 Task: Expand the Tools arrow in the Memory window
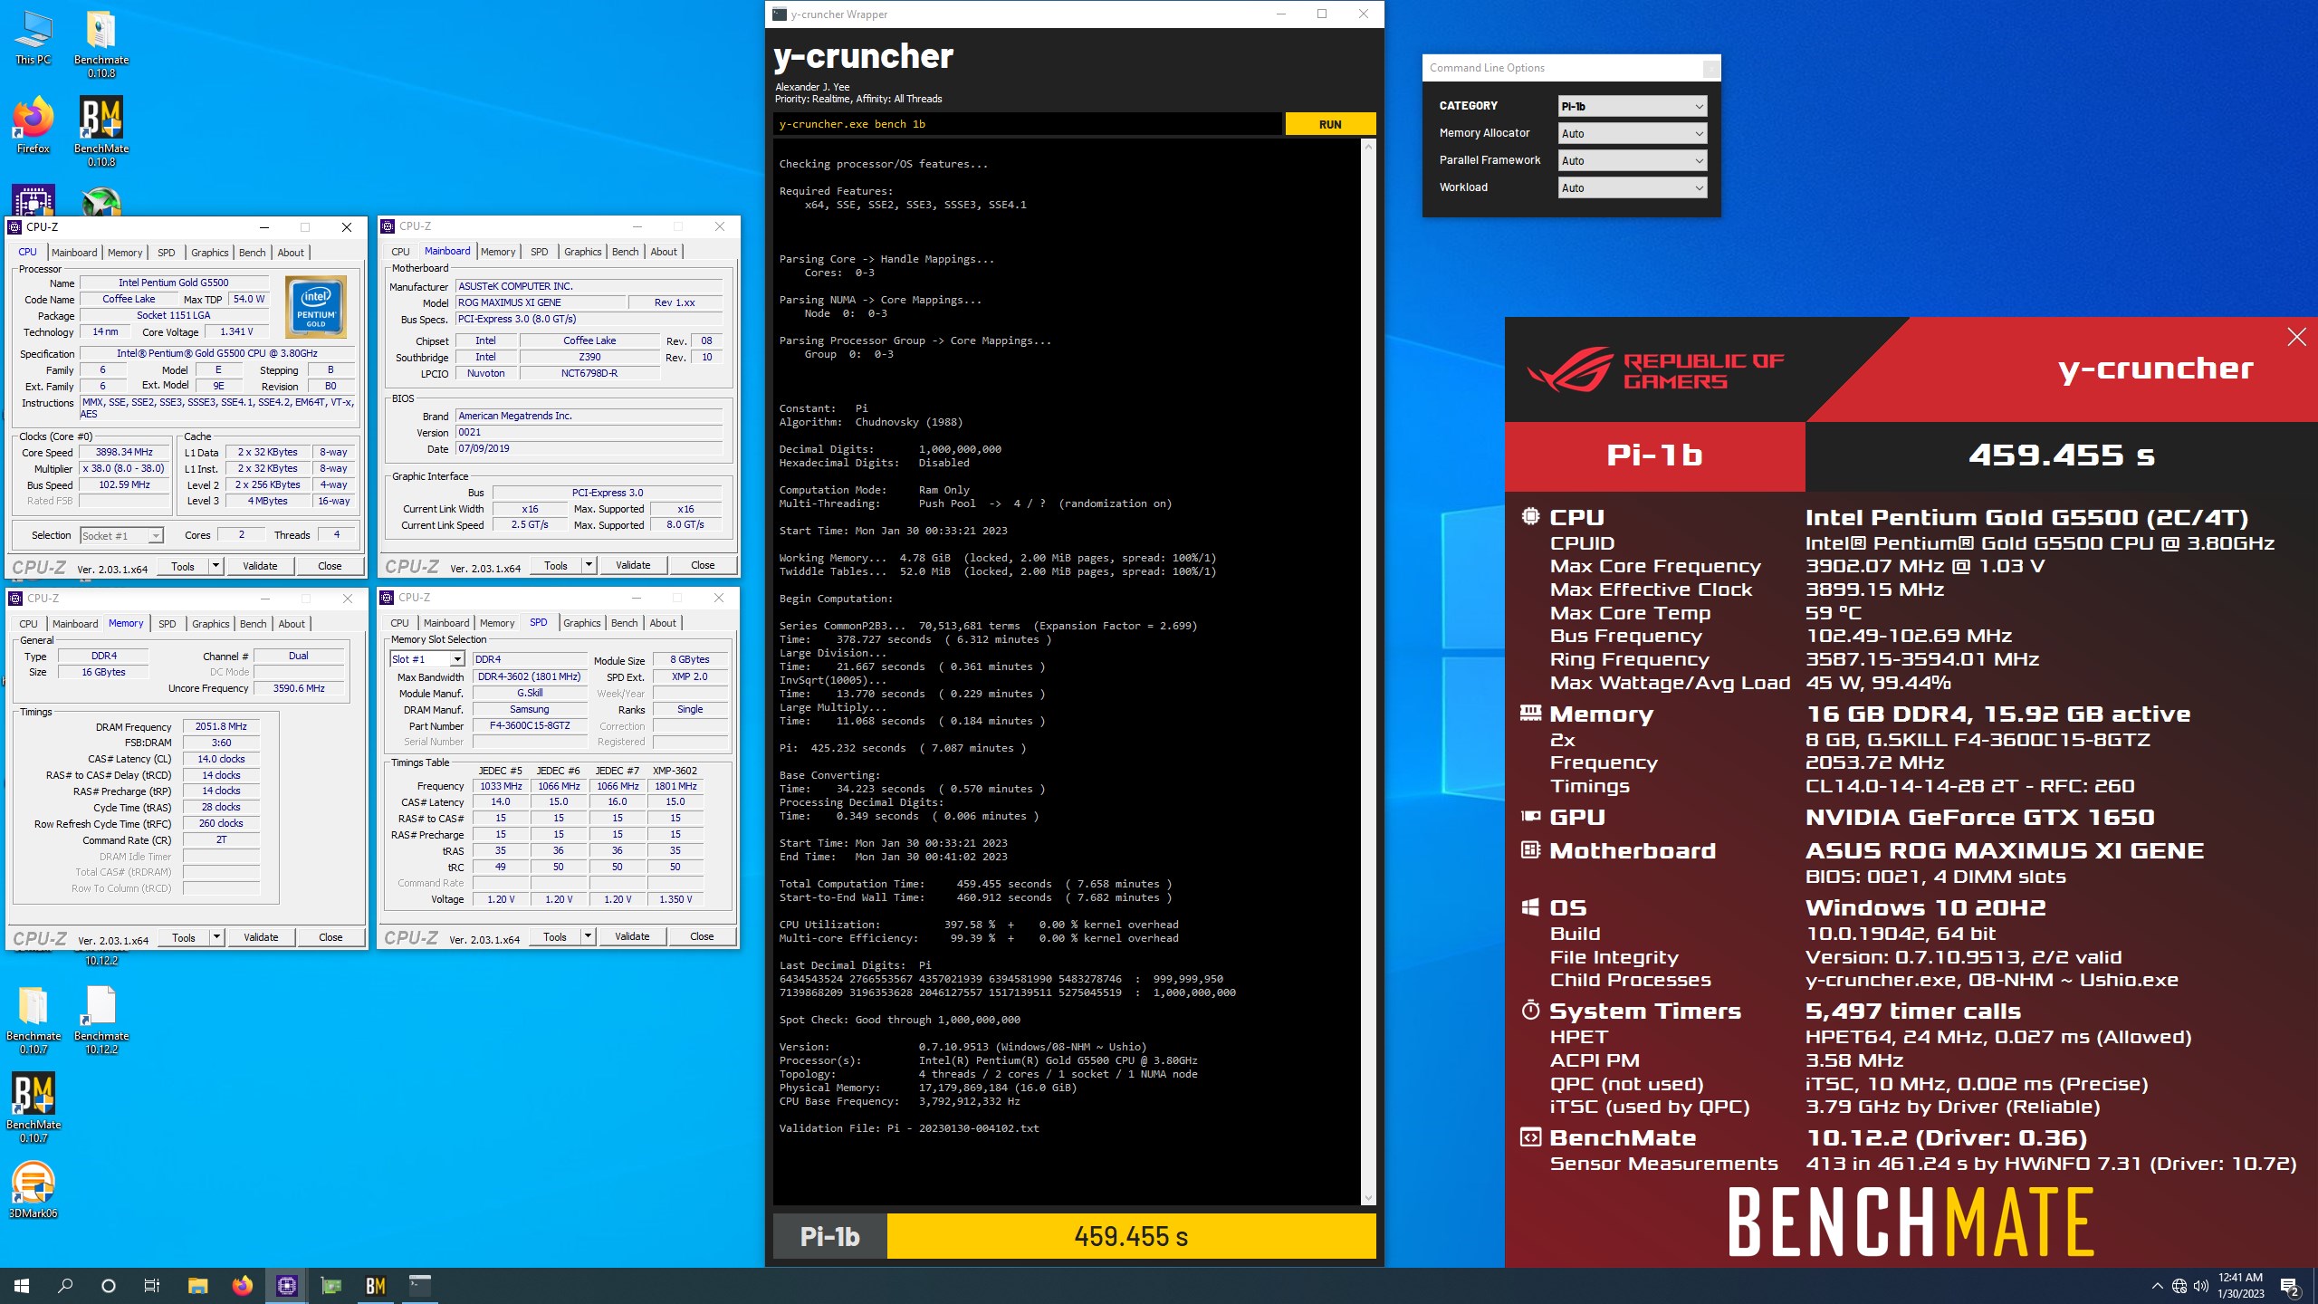(x=216, y=937)
